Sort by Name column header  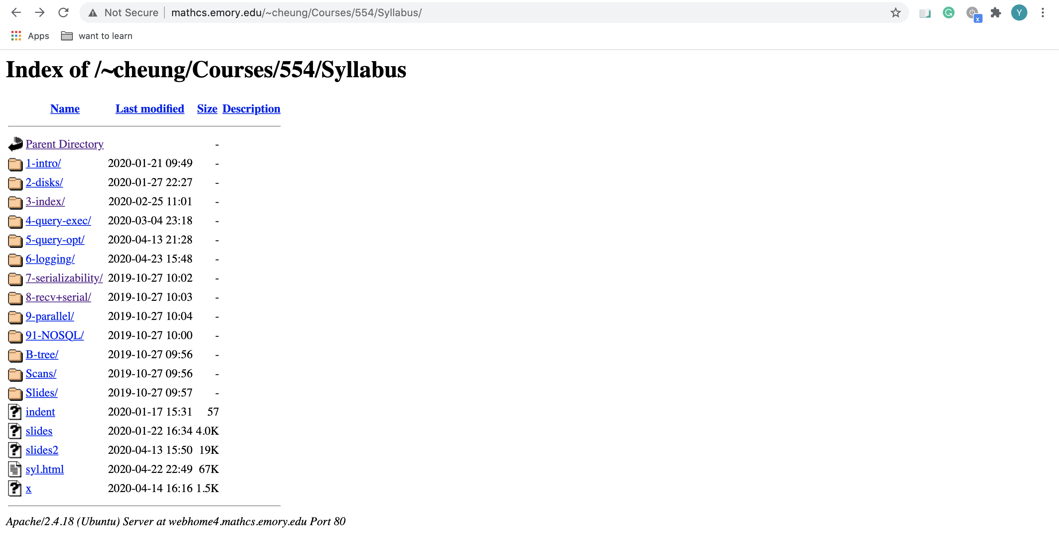tap(65, 108)
